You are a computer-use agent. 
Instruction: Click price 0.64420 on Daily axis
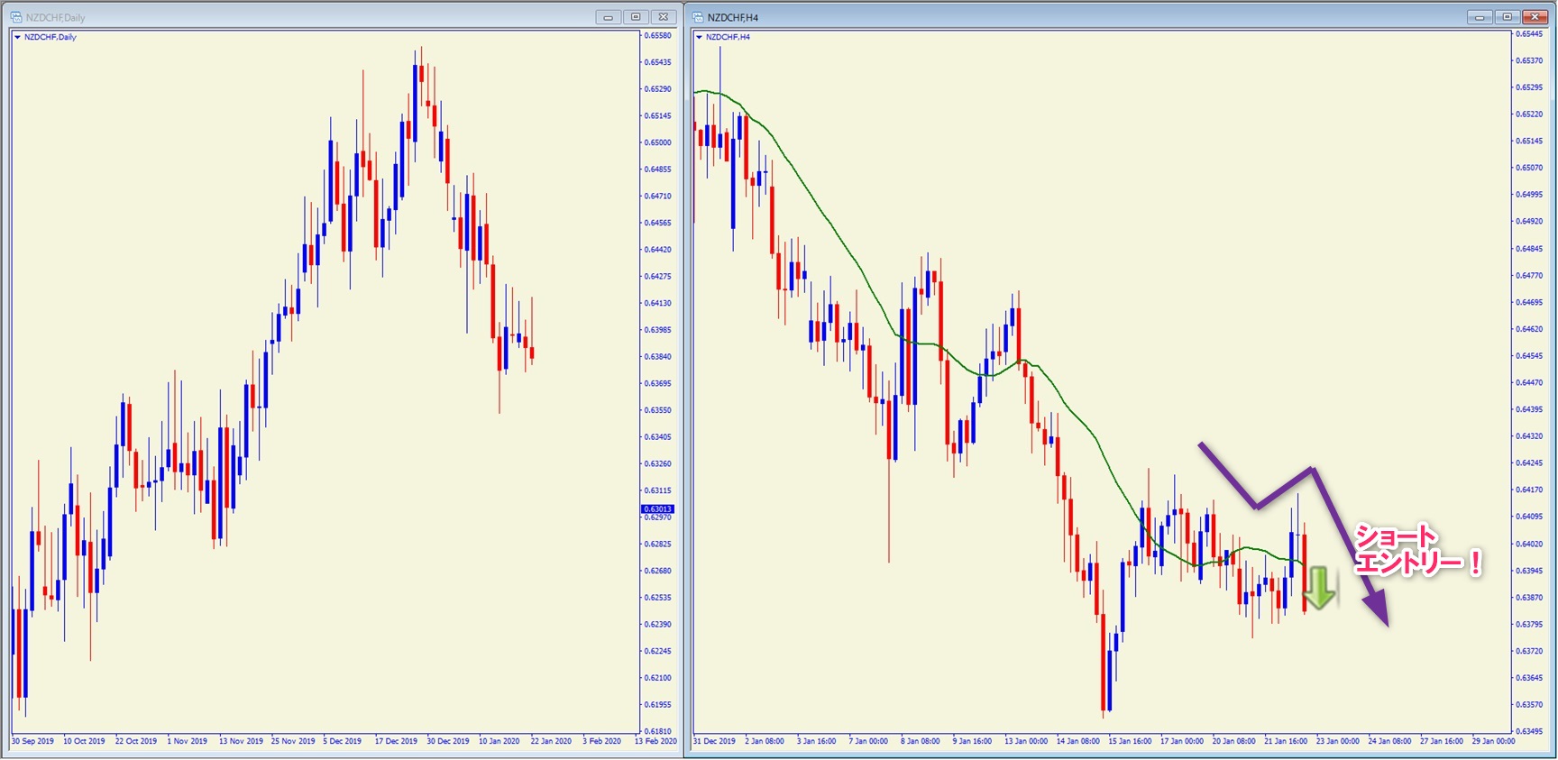point(658,250)
